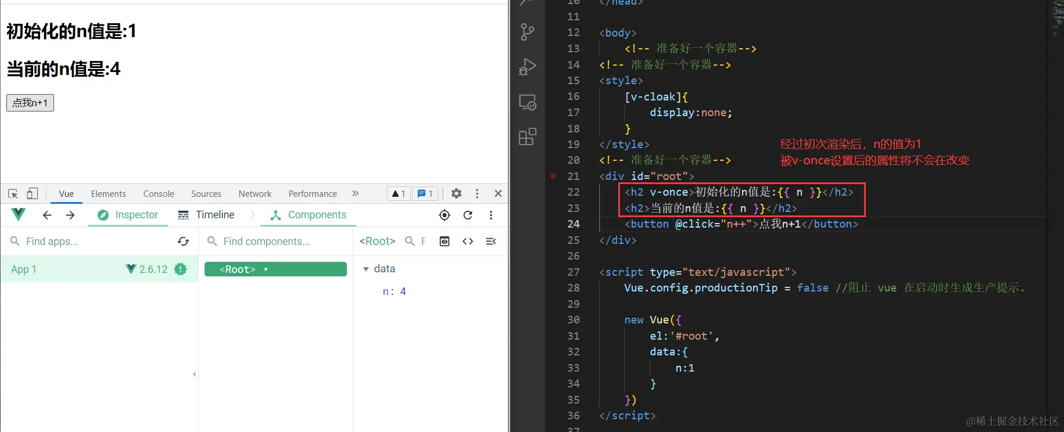The image size is (1064, 432).
Task: Click the display:none code on line 17
Action: click(691, 113)
